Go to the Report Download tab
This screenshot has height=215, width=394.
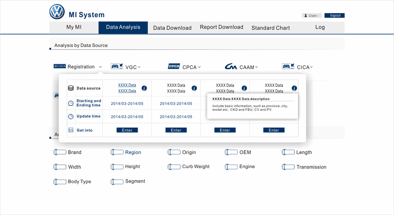[x=221, y=27]
